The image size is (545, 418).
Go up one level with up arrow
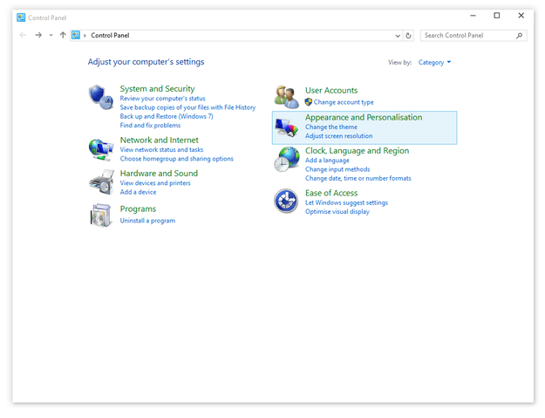[63, 36]
